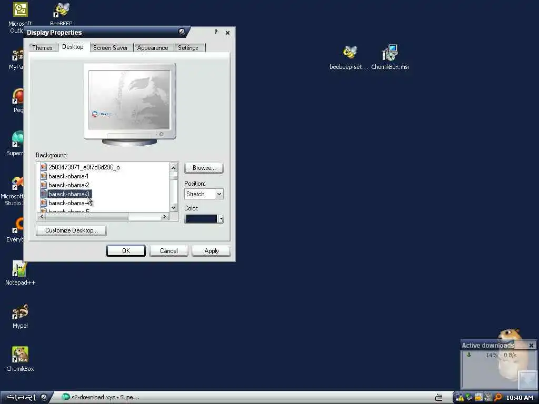Viewport: 539px width, 404px height.
Task: Click the on-screen keyboard icon in taskbar
Action: [x=438, y=398]
